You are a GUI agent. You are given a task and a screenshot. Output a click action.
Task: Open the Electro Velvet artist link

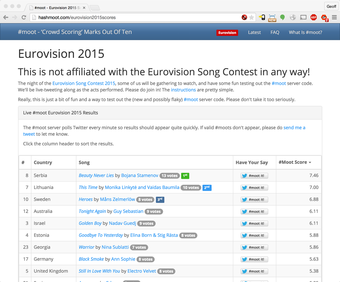[x=142, y=271]
